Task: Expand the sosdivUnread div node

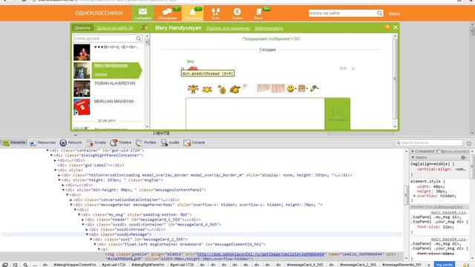Action: click(87, 229)
